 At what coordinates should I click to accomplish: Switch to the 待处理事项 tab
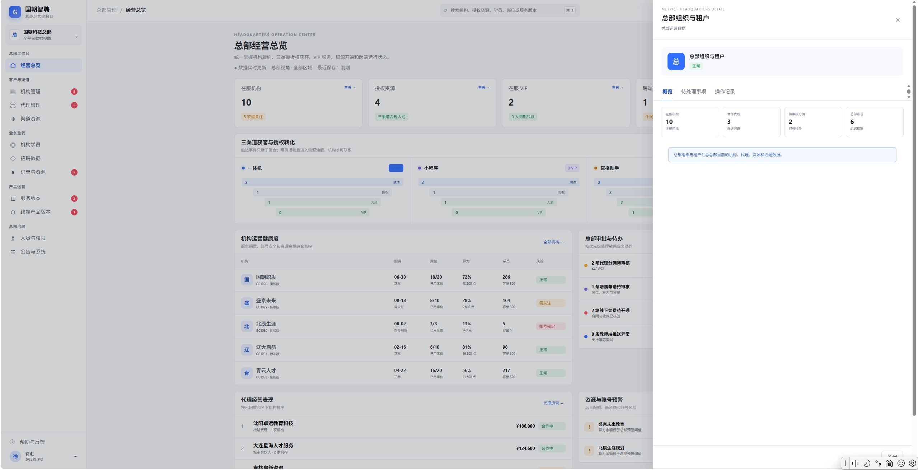693,92
